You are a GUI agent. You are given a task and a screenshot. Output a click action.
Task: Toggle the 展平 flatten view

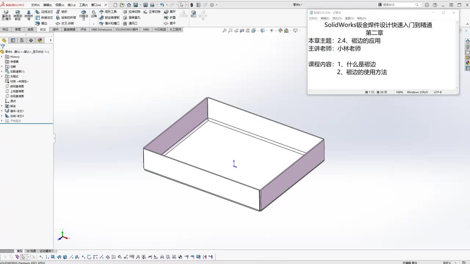tap(170, 24)
